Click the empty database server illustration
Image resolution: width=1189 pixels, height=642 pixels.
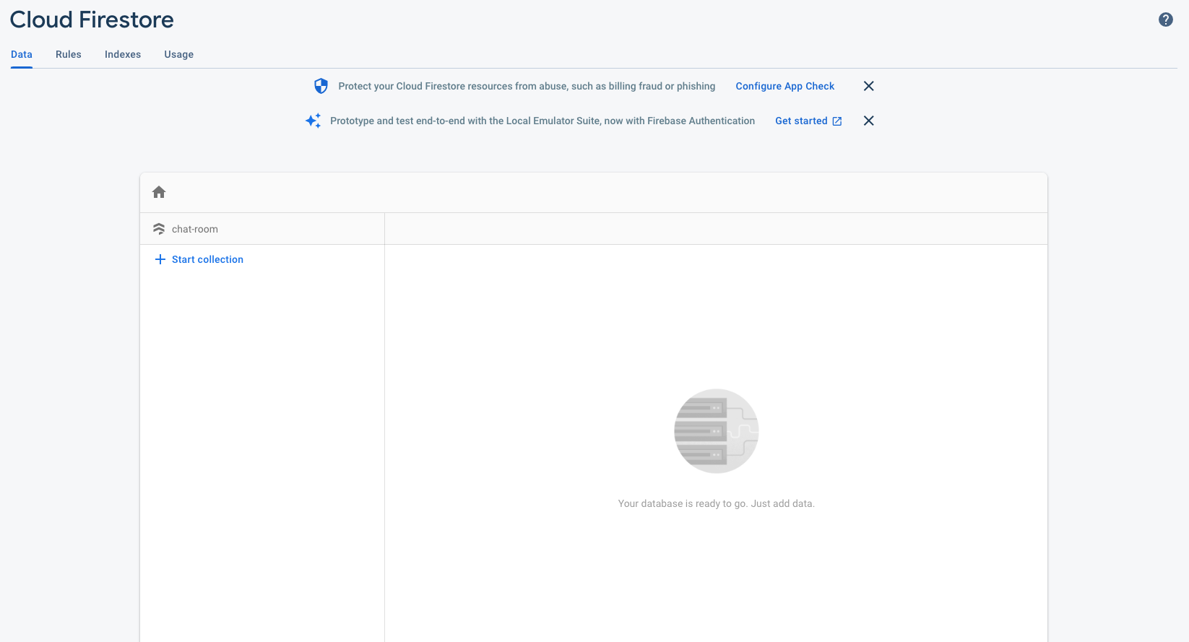click(x=717, y=431)
